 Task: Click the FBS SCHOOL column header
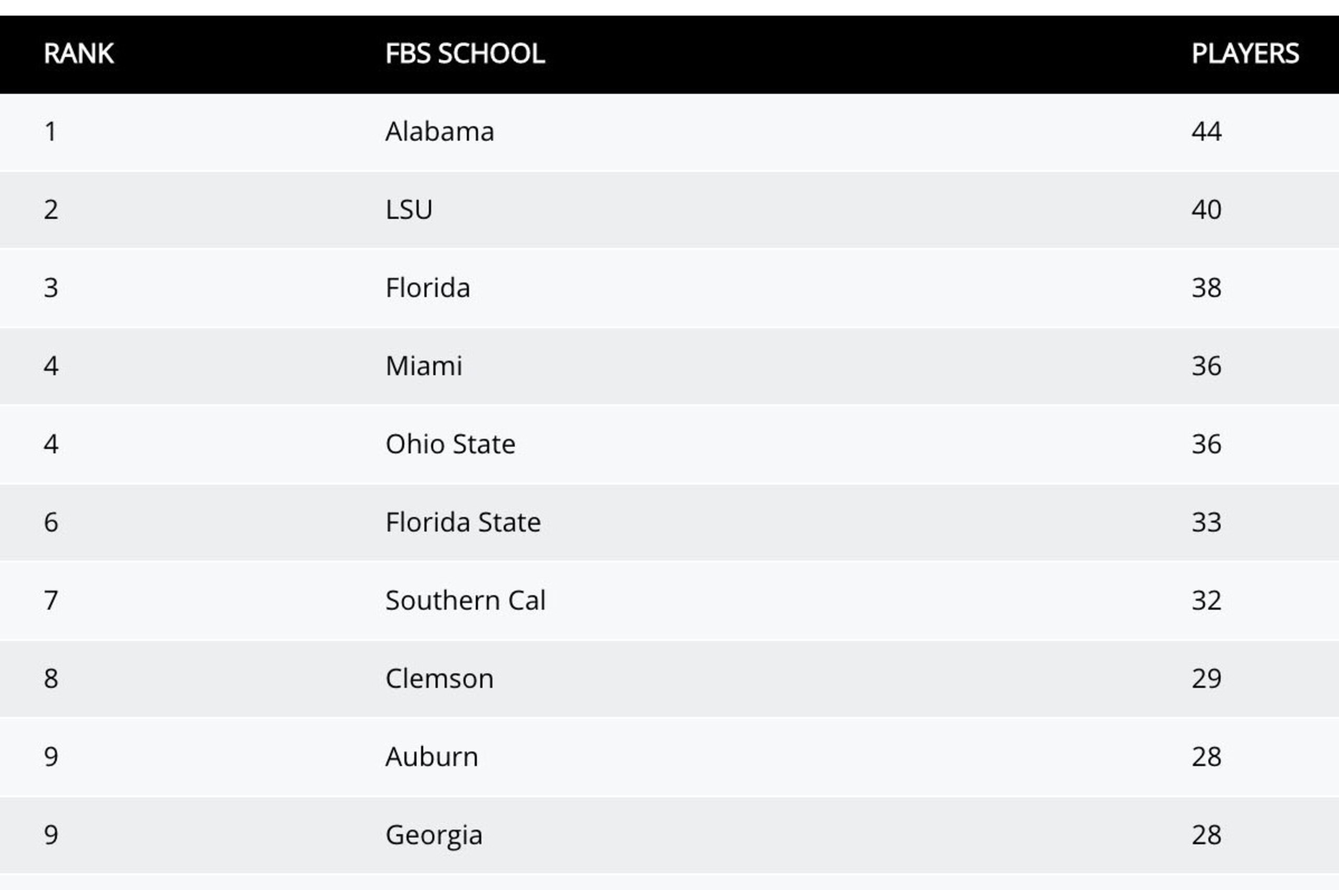pyautogui.click(x=465, y=54)
